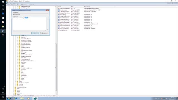Click inside the multi-string value text area
The image size is (178, 100).
tap(29, 23)
